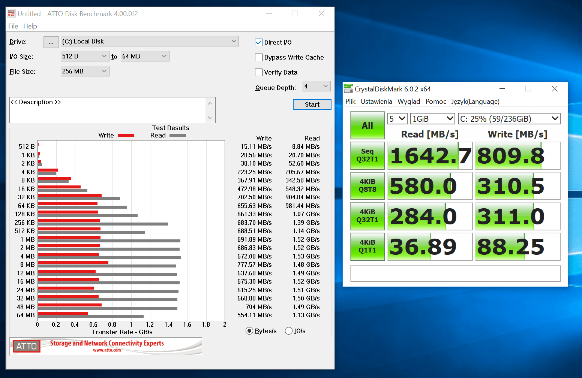Click the CrystalDiskMark title bar icon
582x378 pixels.
click(348, 89)
